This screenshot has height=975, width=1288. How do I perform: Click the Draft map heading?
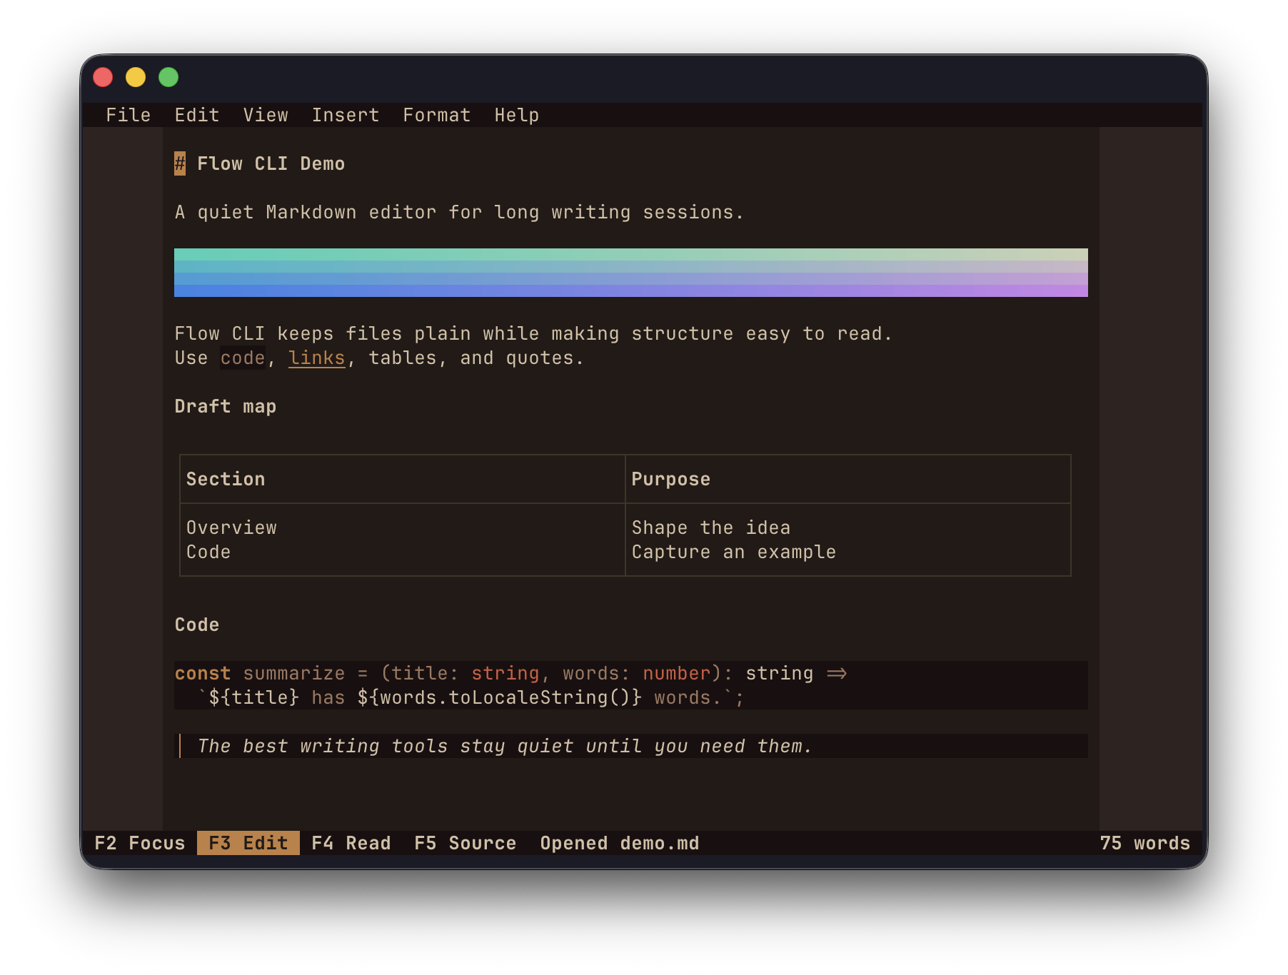226,406
